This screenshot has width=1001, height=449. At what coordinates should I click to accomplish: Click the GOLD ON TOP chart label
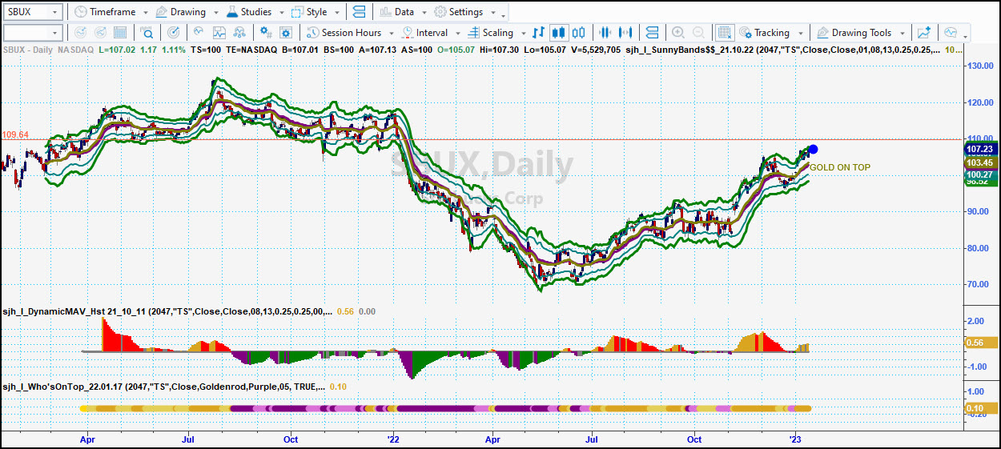click(840, 167)
